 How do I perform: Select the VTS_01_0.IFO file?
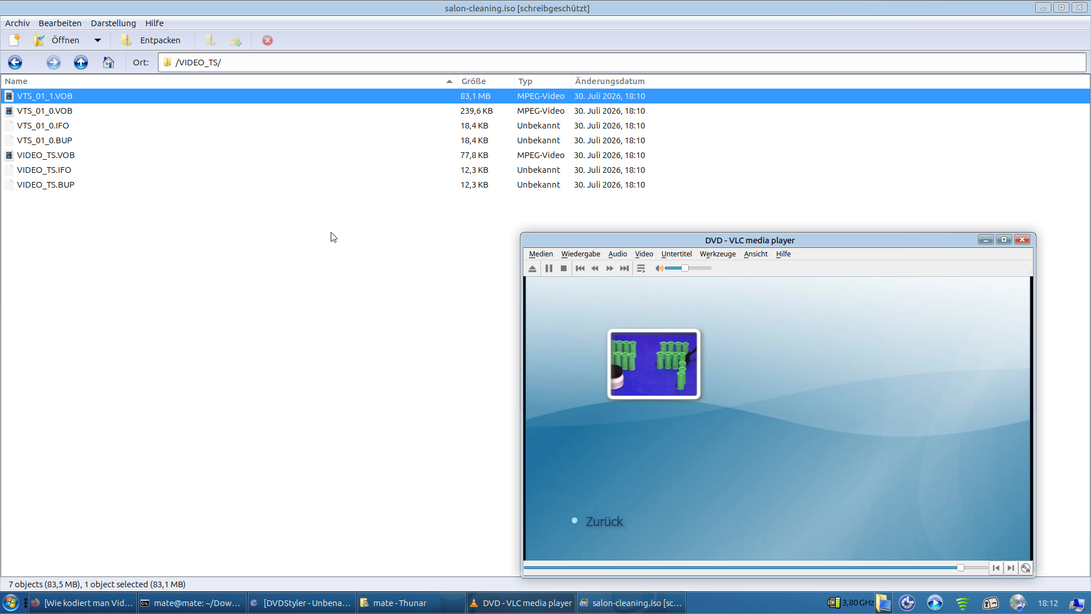43,126
